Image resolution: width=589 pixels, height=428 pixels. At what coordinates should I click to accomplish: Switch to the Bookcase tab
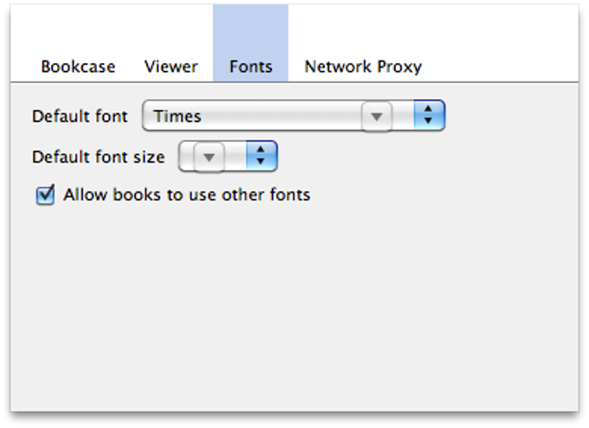[78, 67]
